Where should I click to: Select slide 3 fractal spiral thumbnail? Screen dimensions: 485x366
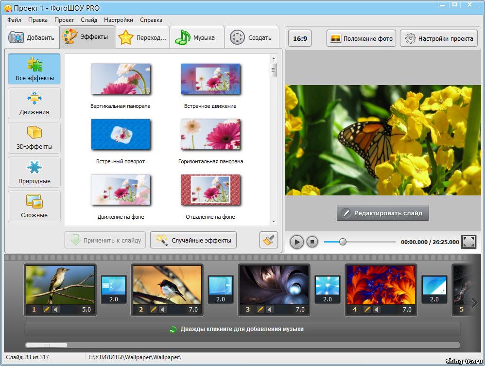[x=274, y=285]
